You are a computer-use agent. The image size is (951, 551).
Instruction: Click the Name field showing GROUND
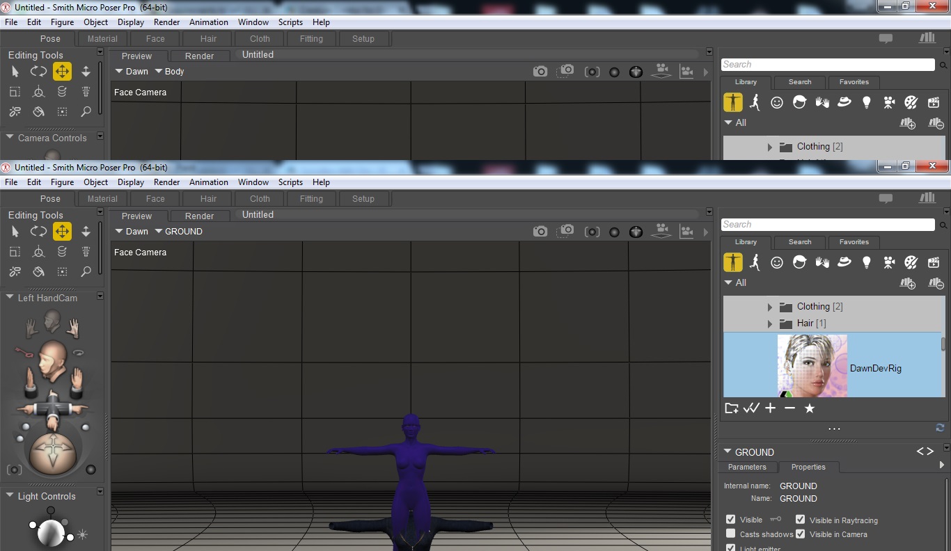pos(798,499)
